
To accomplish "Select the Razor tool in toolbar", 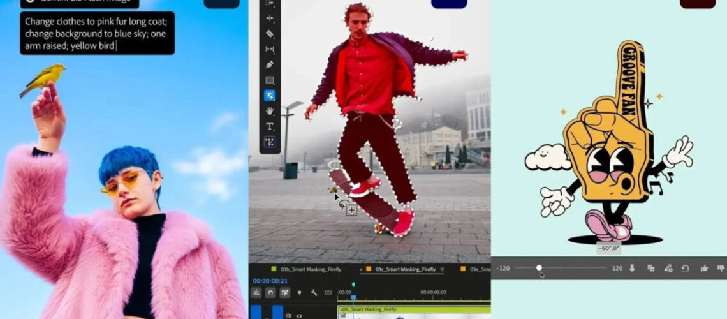I will click(x=270, y=33).
